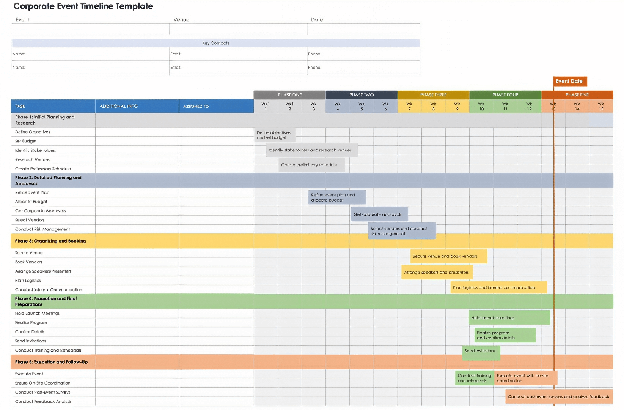Click the 'Conduct Post-Event Surveys' task cell
The width and height of the screenshot is (624, 410).
coord(53,392)
